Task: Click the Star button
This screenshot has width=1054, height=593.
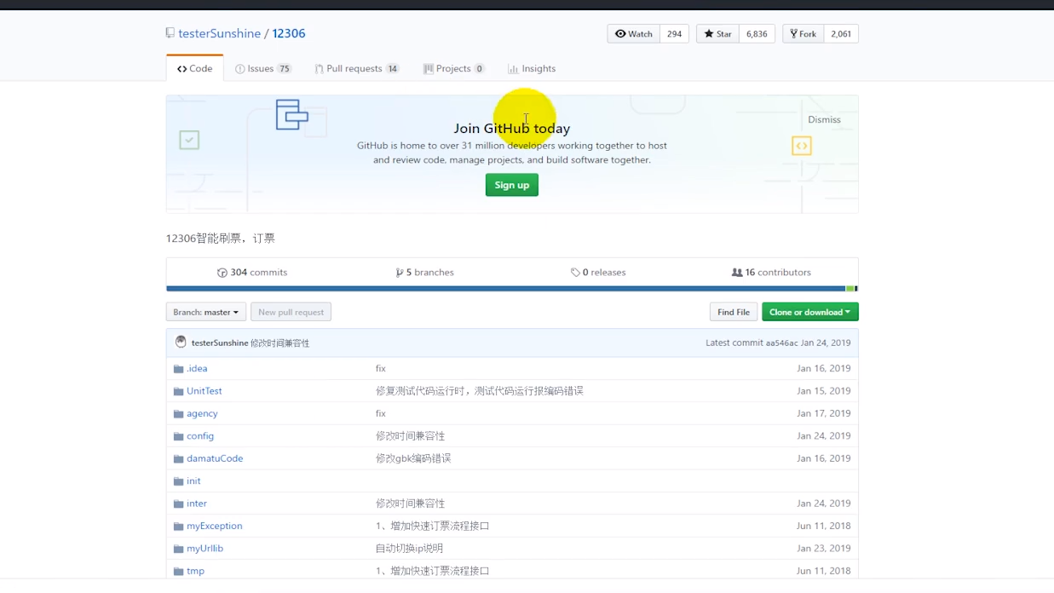Action: 717,34
